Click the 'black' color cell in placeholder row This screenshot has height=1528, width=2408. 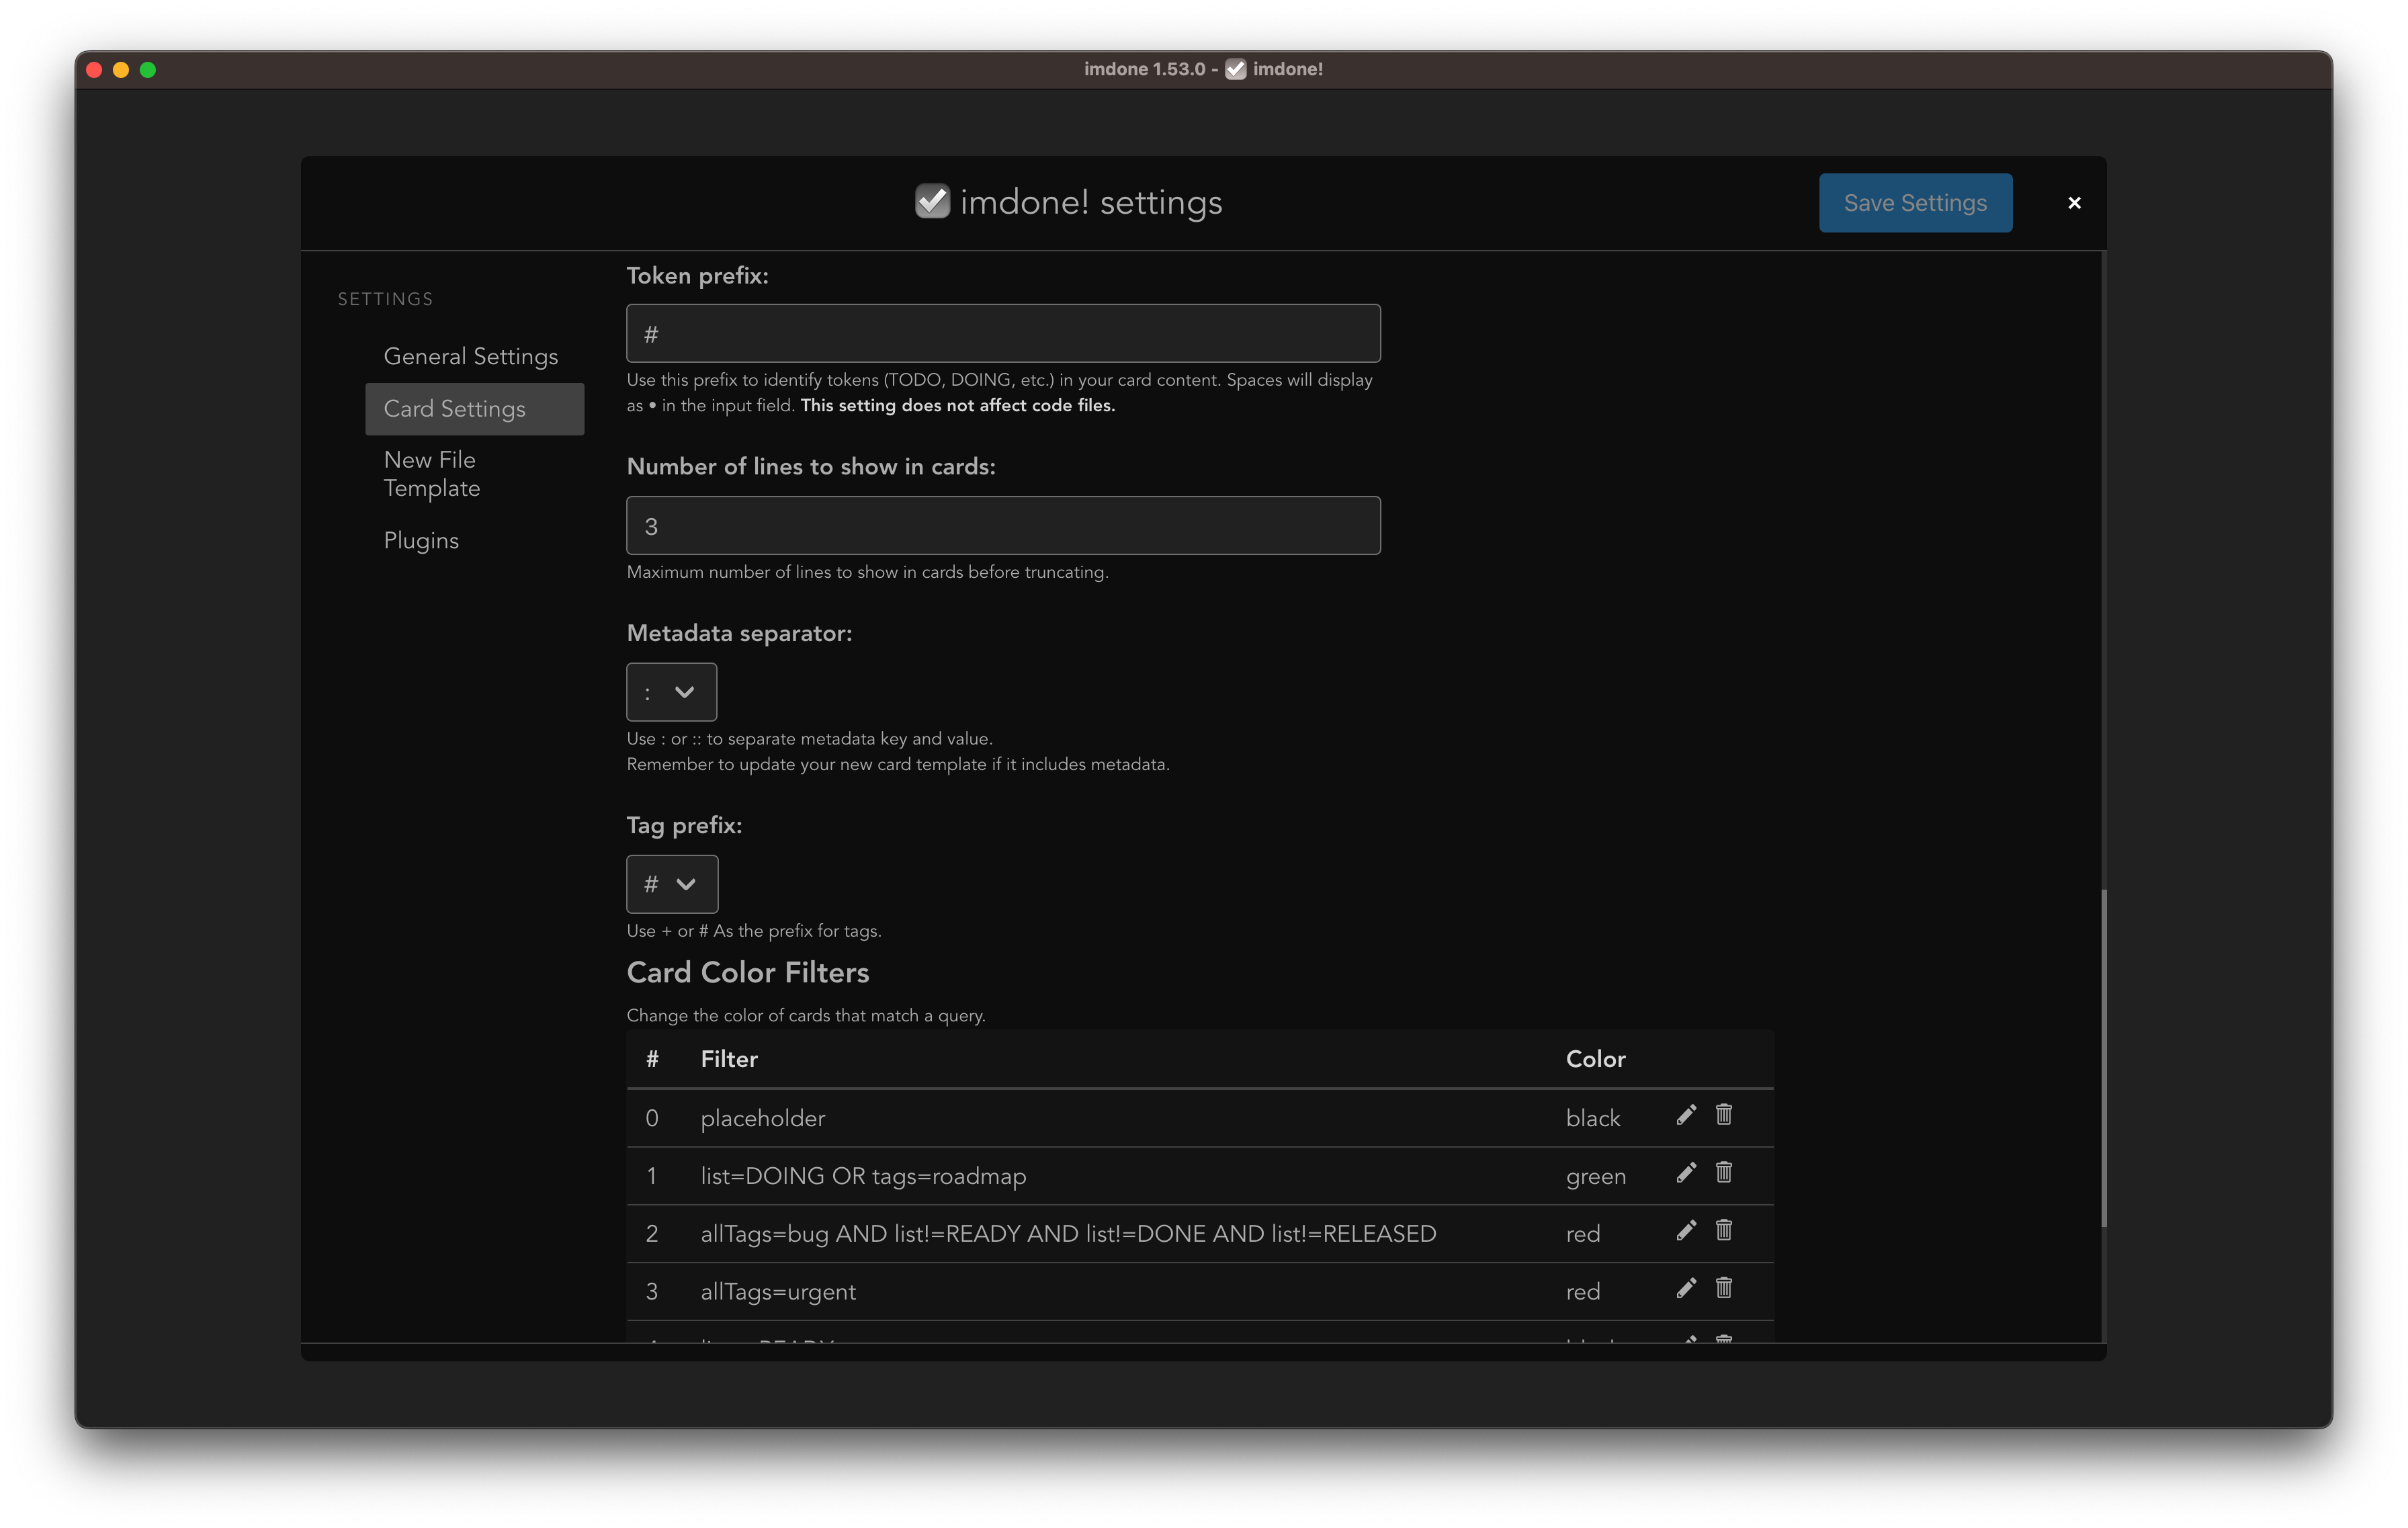click(1593, 1118)
